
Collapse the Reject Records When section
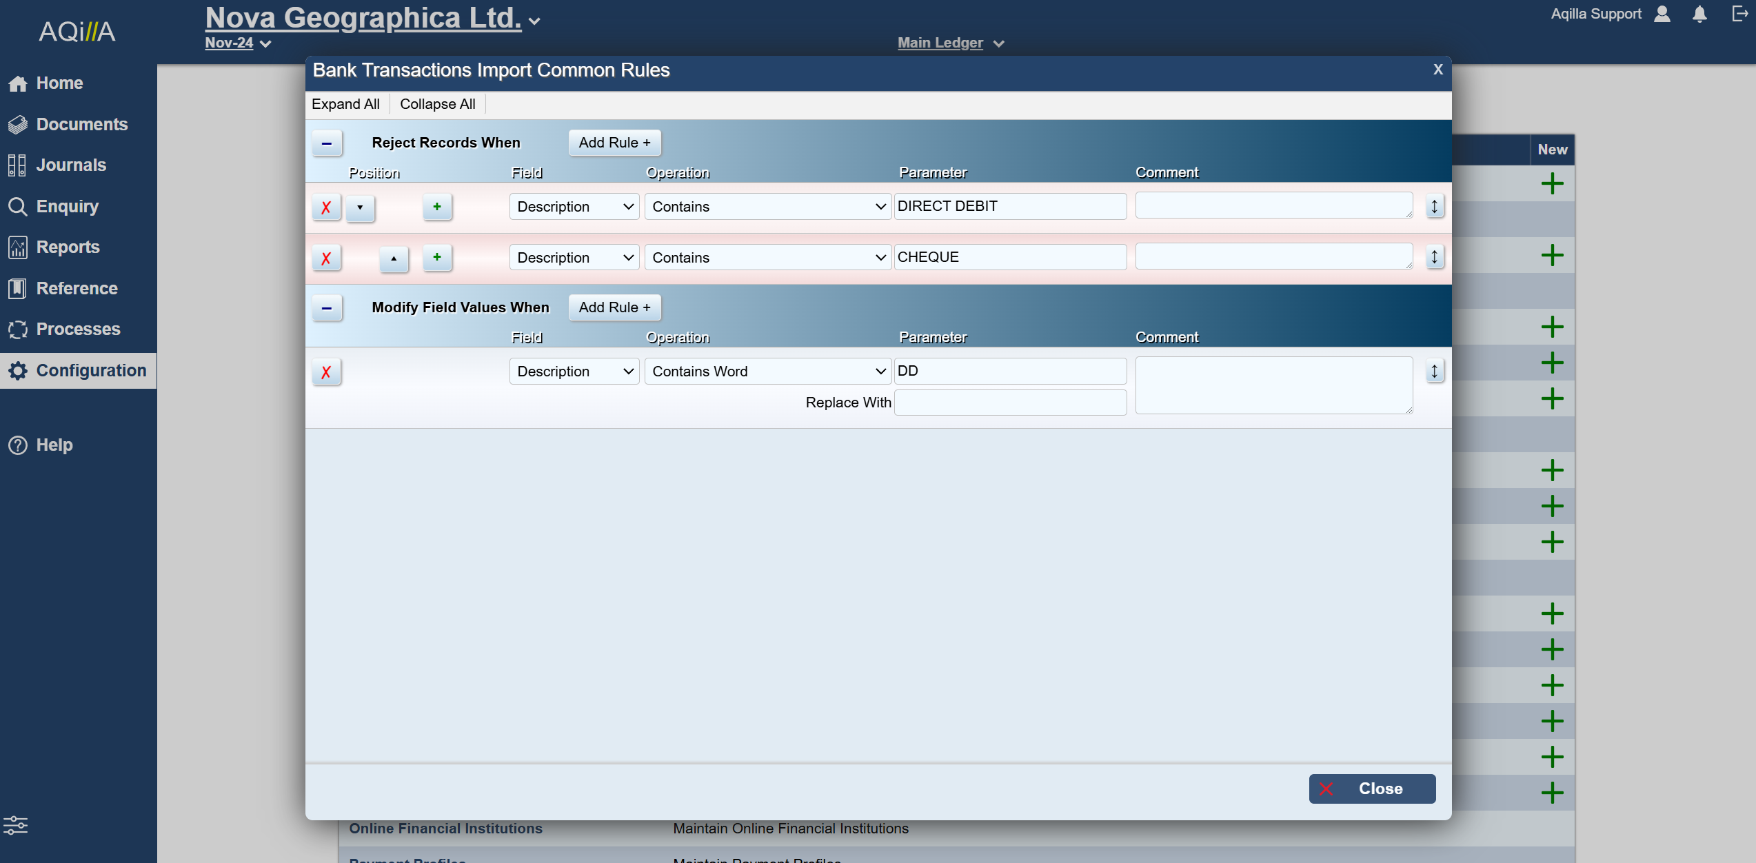click(327, 143)
